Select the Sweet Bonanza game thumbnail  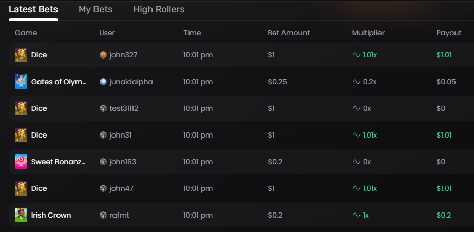pyautogui.click(x=21, y=162)
